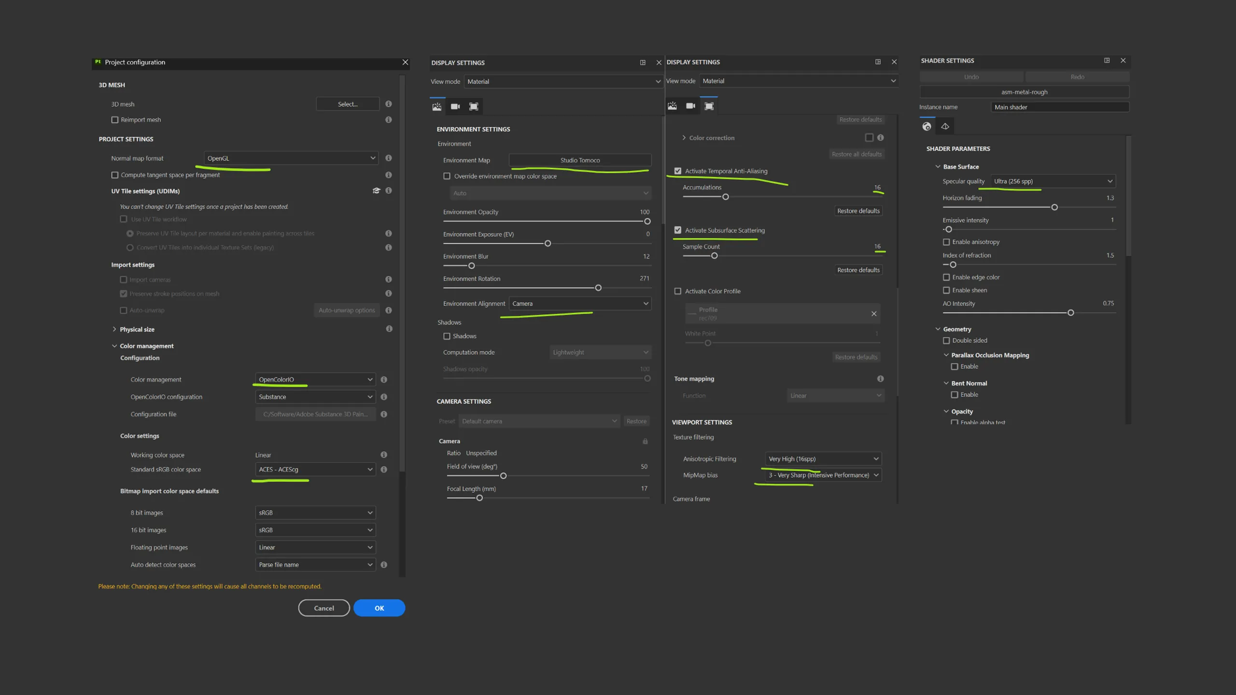Image resolution: width=1236 pixels, height=695 pixels.
Task: Open viewport settings tab in second Display Settings
Action: click(x=709, y=106)
